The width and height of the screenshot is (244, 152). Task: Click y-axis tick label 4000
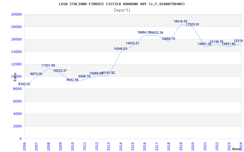tap(17, 114)
